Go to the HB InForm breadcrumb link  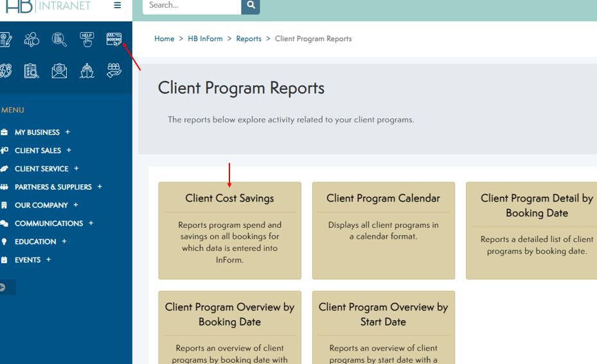point(205,39)
